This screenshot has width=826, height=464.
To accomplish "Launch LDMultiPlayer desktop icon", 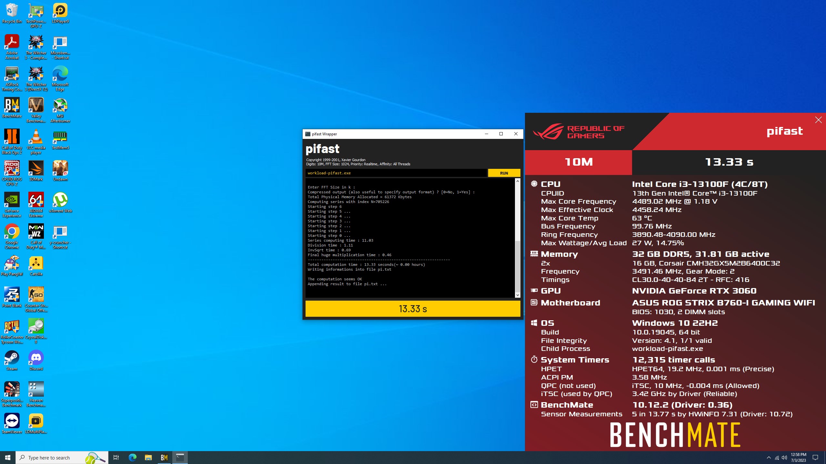I will point(36,424).
